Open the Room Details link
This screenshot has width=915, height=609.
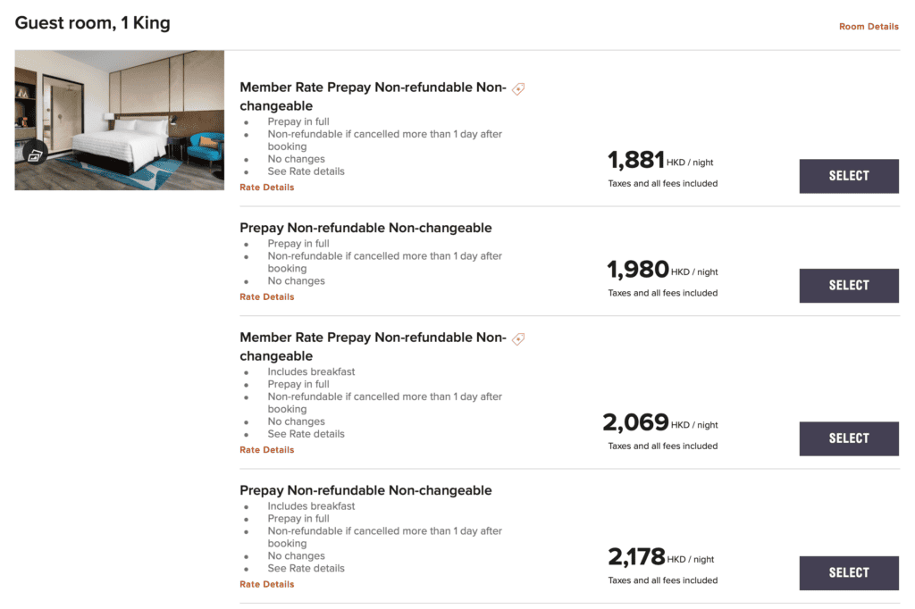tap(868, 27)
